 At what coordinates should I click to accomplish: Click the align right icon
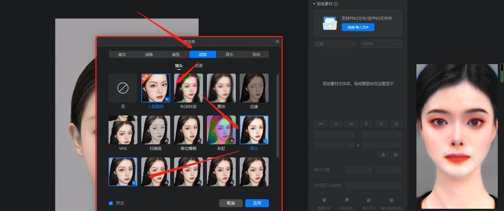click(351, 124)
